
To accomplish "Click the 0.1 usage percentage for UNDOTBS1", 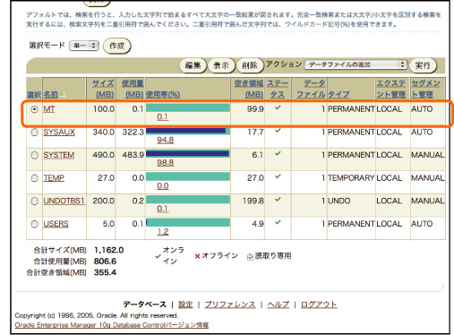I will coord(163,209).
